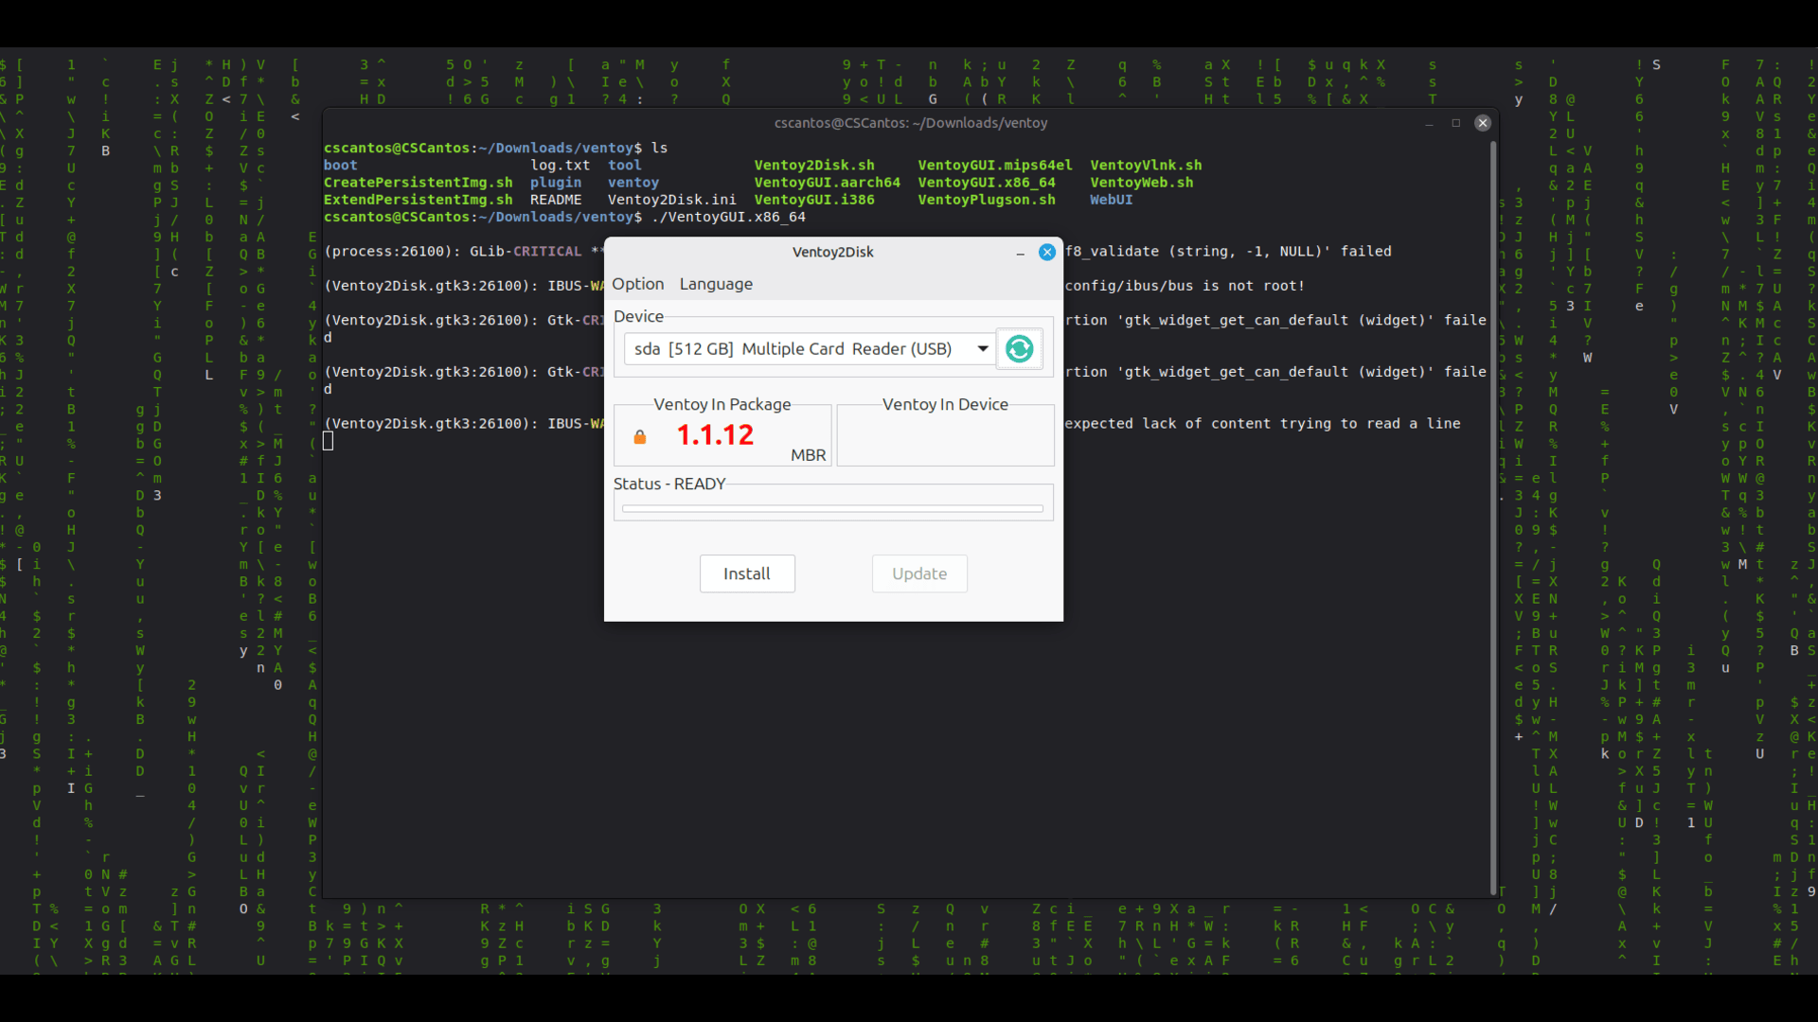Screen dimensions: 1818x1022
Task: Click the 1.1.12 version number
Action: 715,434
